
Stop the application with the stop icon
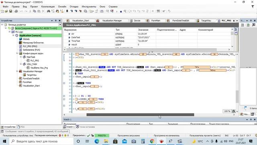[121, 11]
